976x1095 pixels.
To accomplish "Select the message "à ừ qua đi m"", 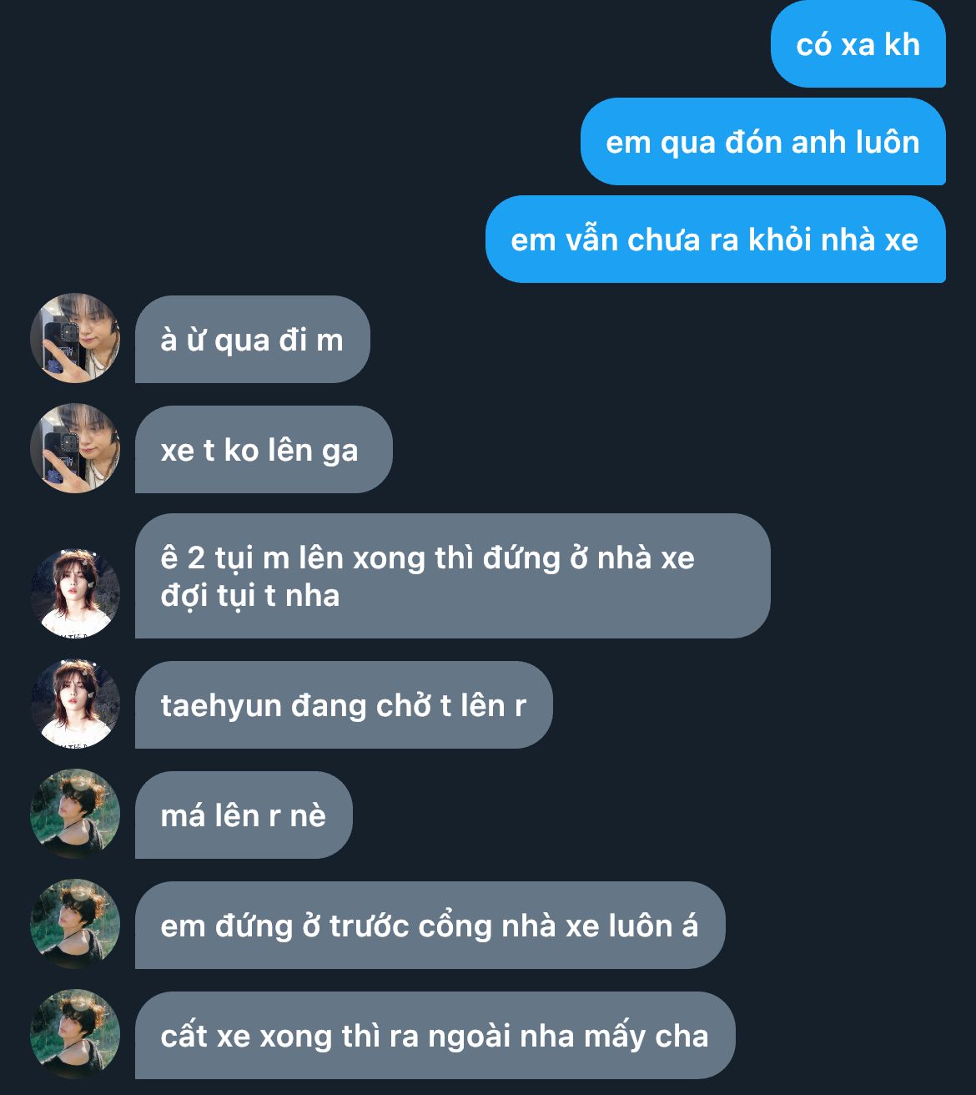I will [252, 340].
